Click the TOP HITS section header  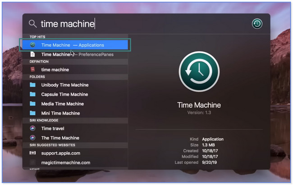(x=37, y=37)
